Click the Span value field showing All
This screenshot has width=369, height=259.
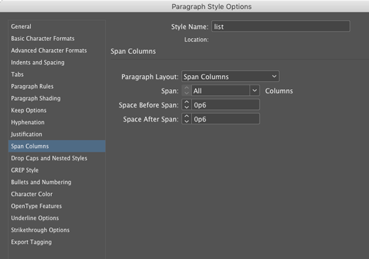(x=221, y=91)
